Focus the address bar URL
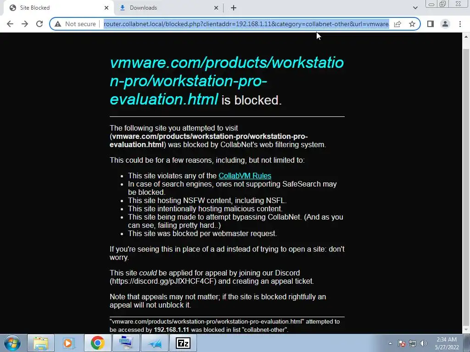The height and width of the screenshot is (352, 470). point(246,24)
